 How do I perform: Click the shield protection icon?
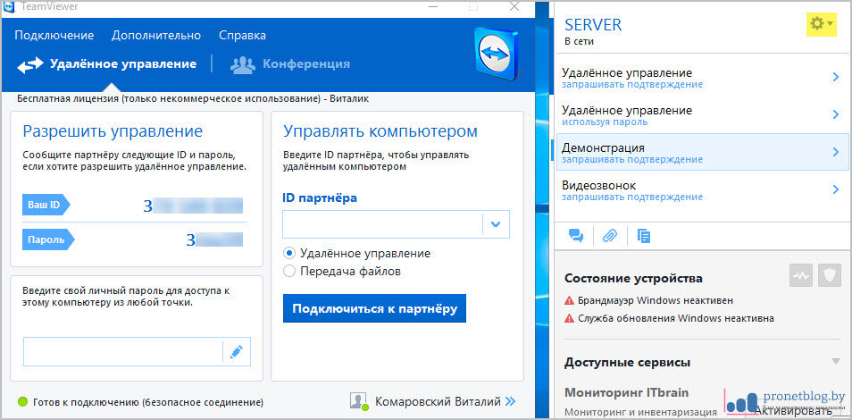829,276
